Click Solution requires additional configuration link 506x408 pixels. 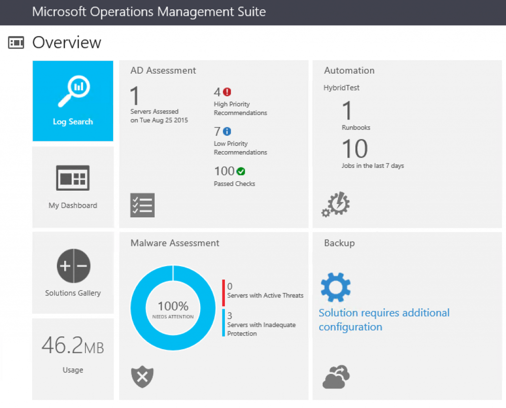tap(384, 320)
